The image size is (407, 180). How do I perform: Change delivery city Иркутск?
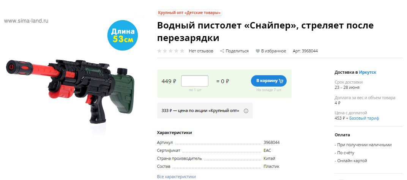tap(368, 72)
